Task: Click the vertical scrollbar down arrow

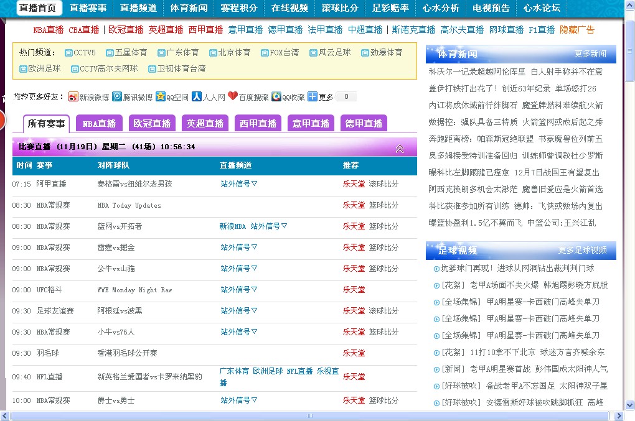Action: click(x=630, y=404)
